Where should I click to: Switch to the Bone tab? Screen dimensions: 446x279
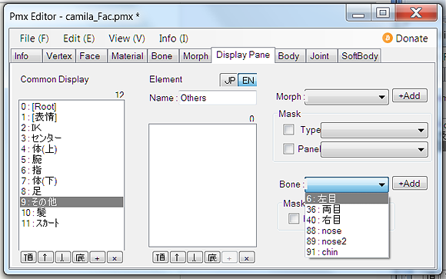tap(163, 56)
